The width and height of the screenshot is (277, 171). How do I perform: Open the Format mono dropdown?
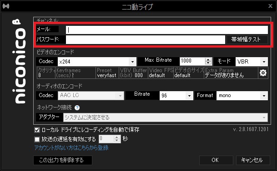click(264, 96)
